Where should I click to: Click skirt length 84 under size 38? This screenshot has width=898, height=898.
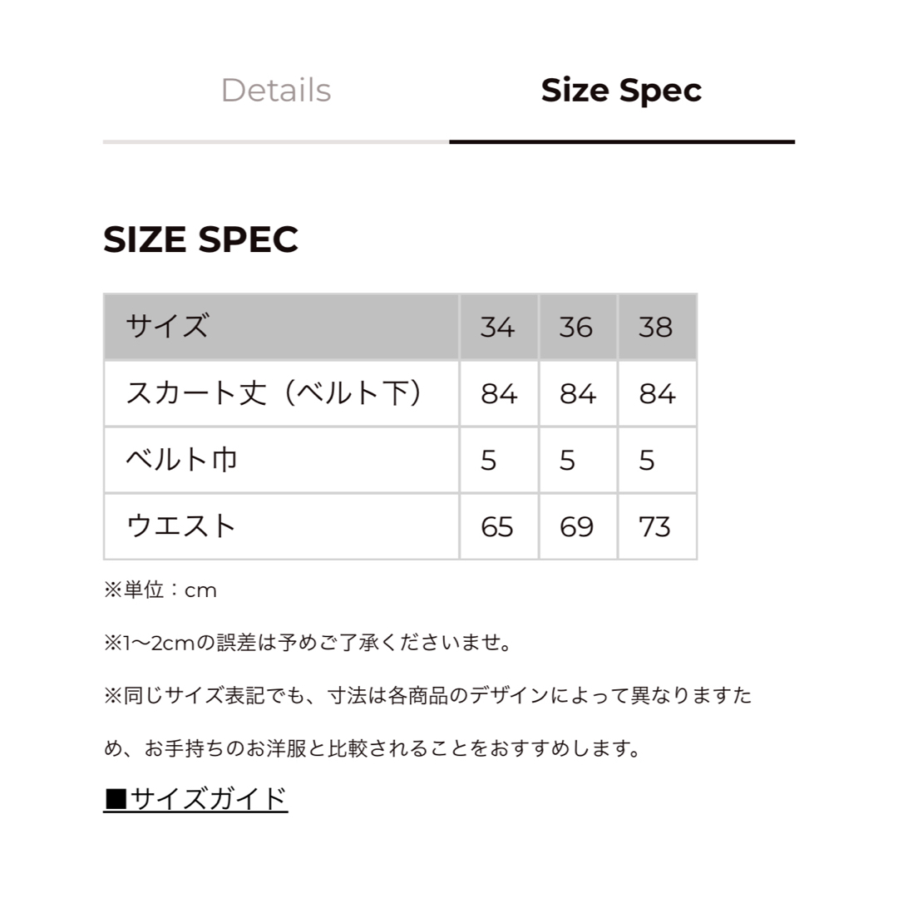pos(657,393)
